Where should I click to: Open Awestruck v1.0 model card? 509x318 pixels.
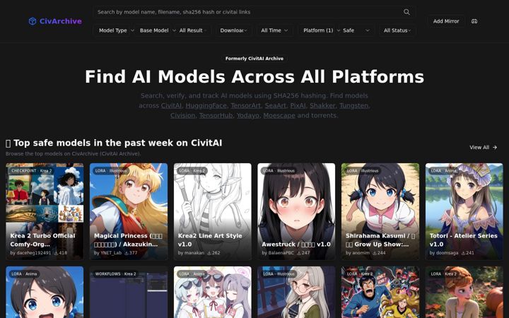[296, 211]
